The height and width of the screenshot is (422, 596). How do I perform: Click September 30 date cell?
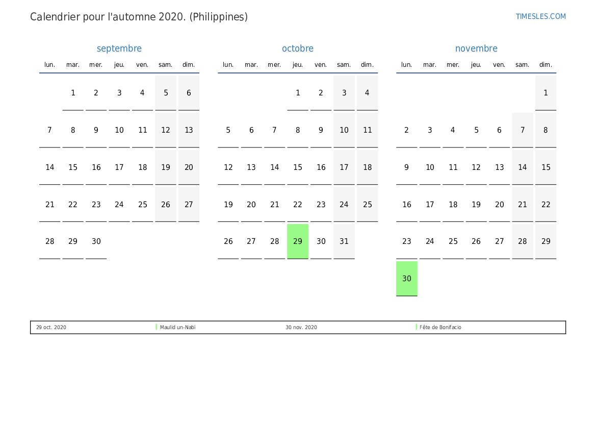point(96,241)
